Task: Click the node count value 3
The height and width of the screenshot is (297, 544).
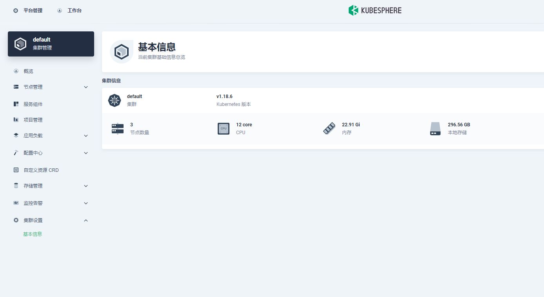Action: (x=132, y=125)
